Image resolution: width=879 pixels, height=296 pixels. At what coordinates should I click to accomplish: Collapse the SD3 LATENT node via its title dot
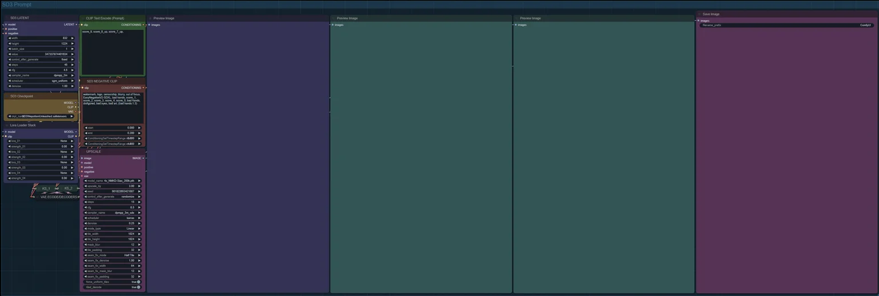7,18
